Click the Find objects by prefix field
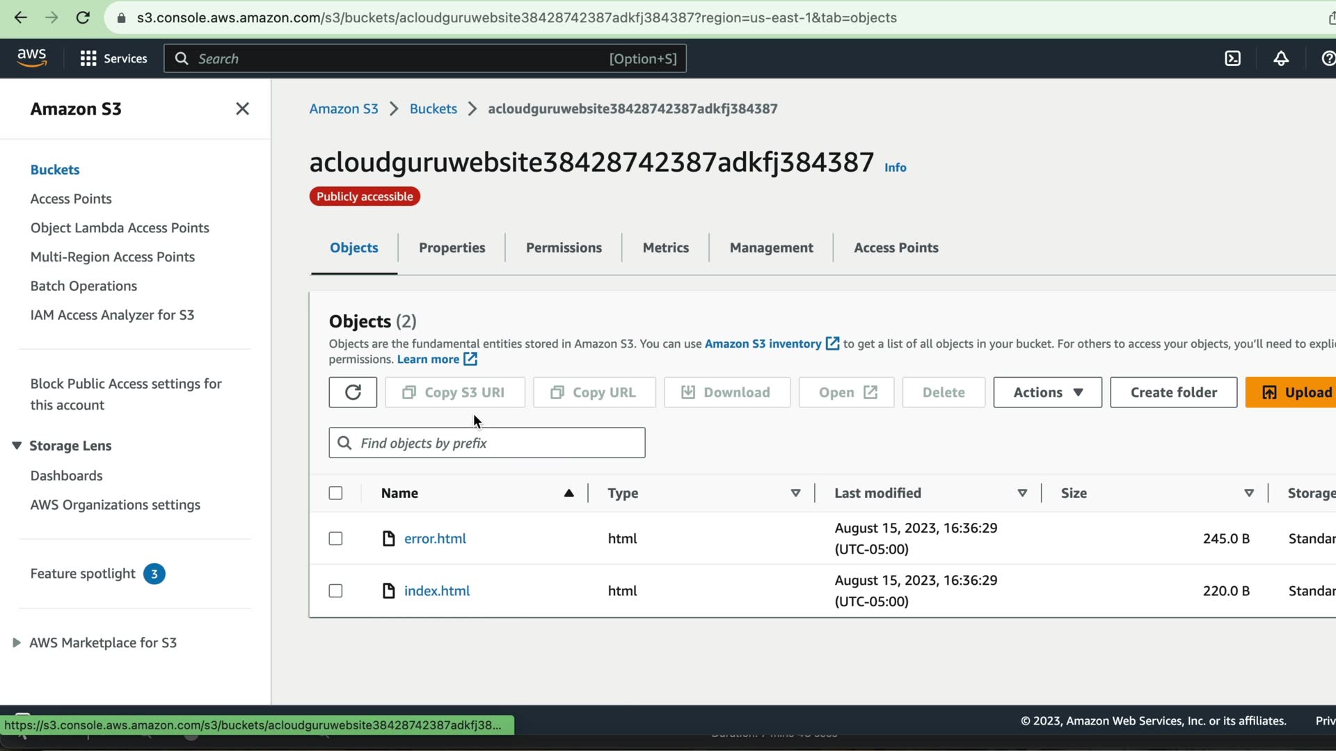Viewport: 1336px width, 751px height. tap(487, 443)
